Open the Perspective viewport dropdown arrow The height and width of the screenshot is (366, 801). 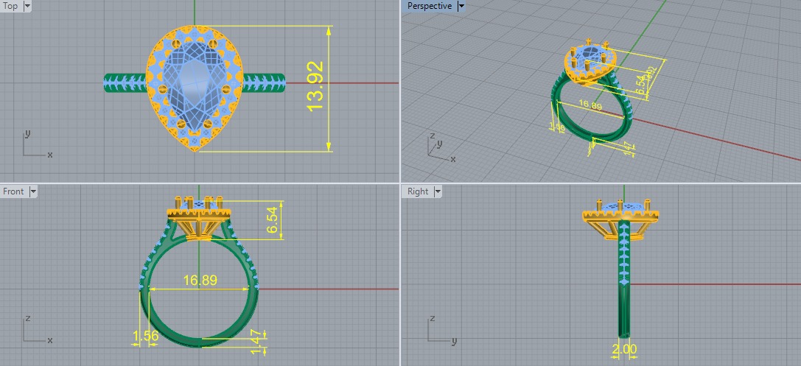[x=461, y=6]
